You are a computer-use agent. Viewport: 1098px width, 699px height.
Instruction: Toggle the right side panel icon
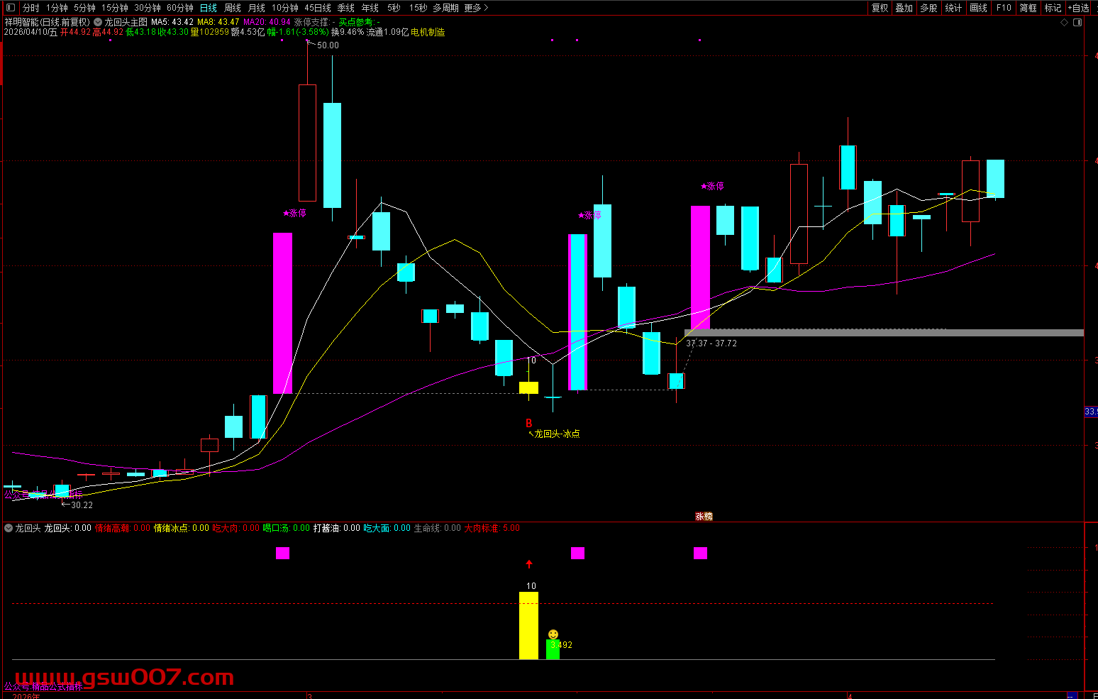1077,23
